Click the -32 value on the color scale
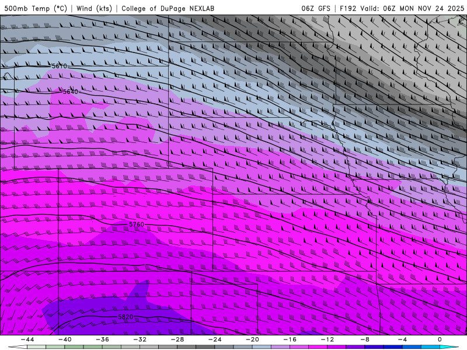This screenshot has height=350, width=467. click(x=140, y=339)
